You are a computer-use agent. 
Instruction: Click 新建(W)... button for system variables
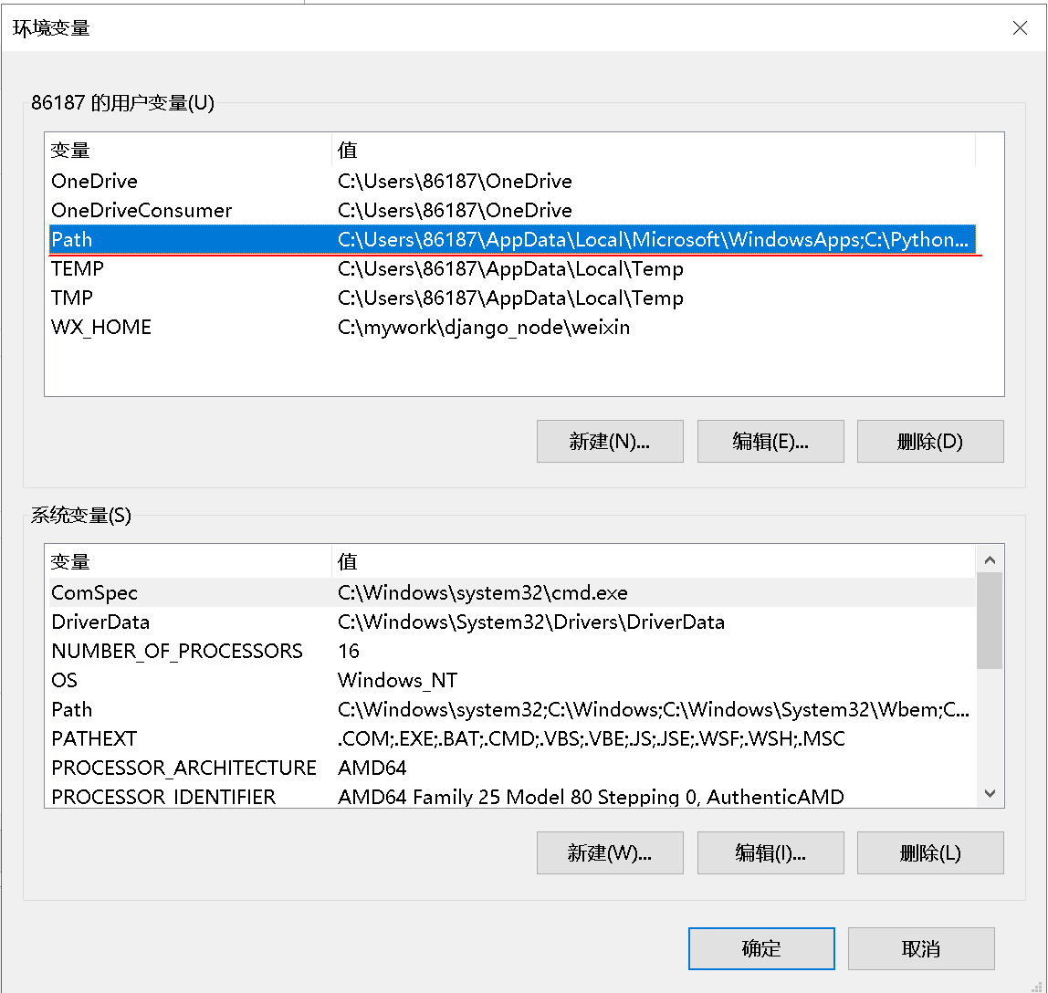[610, 853]
